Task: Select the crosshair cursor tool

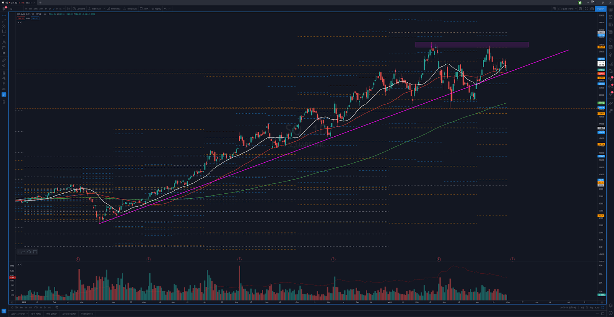Action: [x=4, y=15]
